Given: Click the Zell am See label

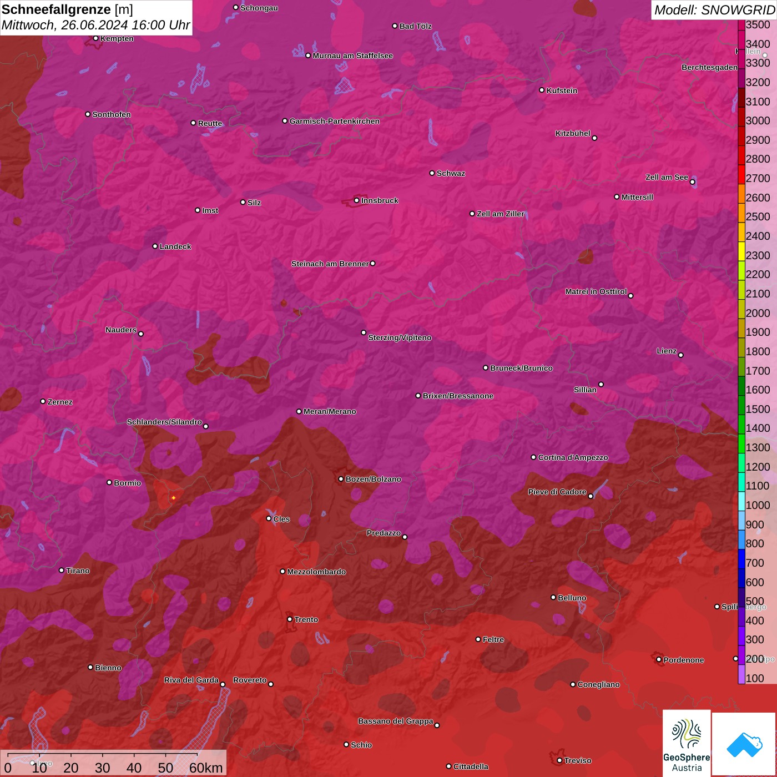Looking at the screenshot, I should 667,177.
